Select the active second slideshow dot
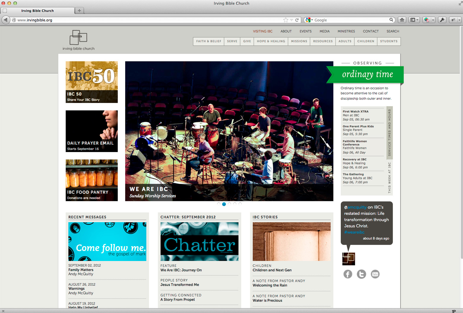This screenshot has width=463, height=313. (x=224, y=204)
